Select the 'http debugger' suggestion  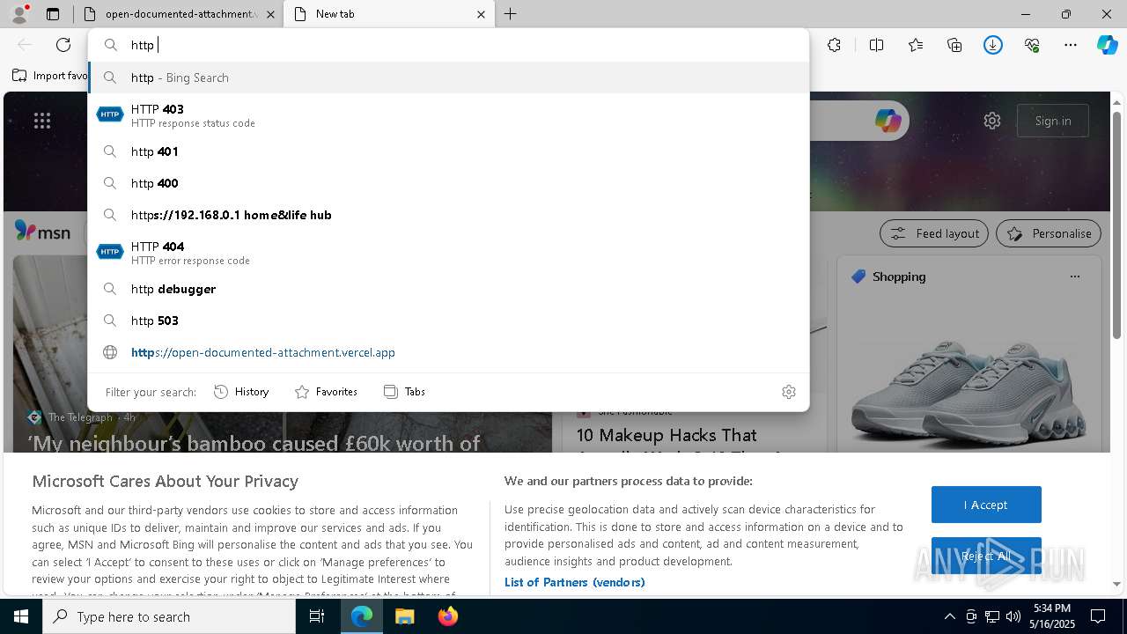[448, 289]
